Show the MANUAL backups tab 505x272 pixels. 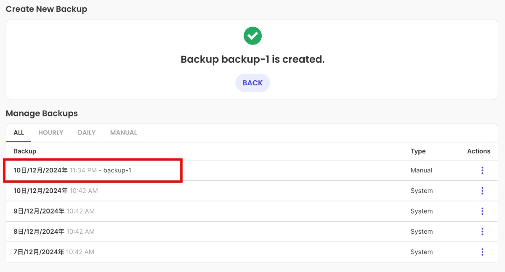[x=123, y=132]
